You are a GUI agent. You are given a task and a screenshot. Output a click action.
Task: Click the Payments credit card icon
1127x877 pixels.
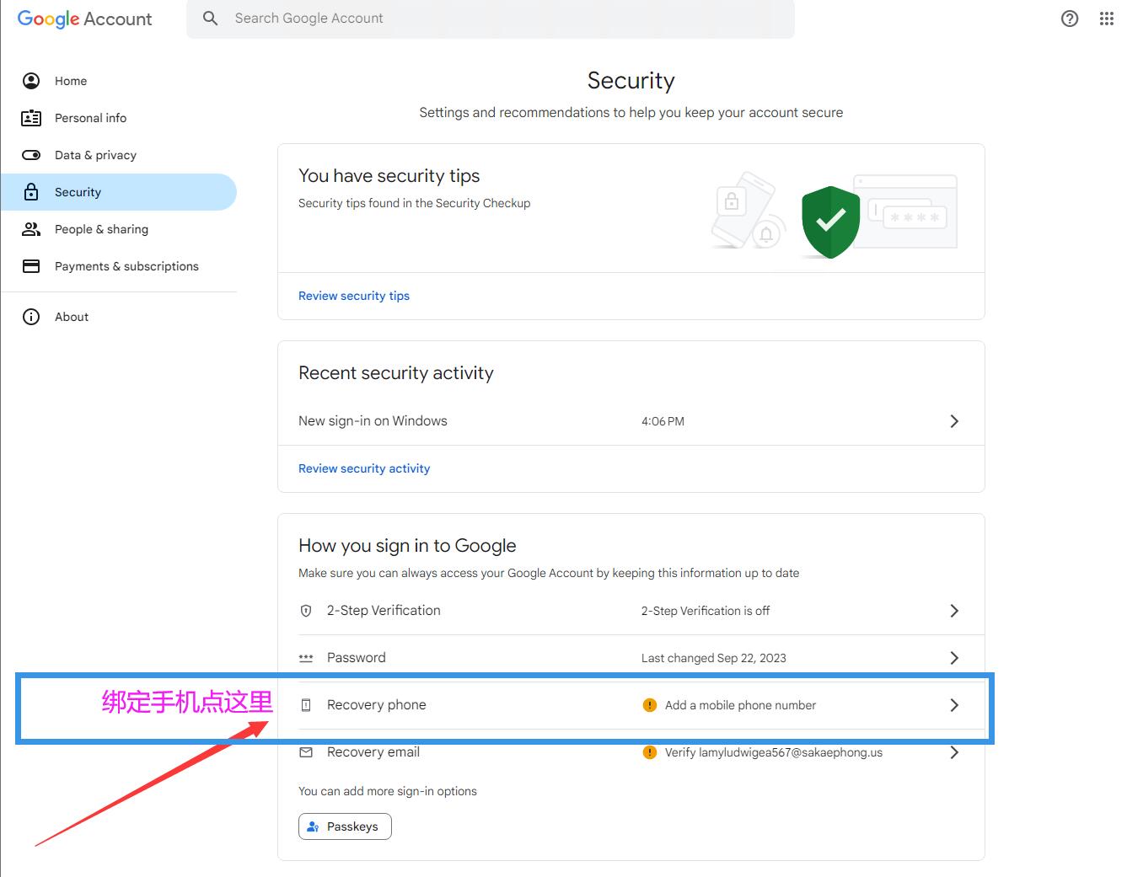click(x=31, y=266)
